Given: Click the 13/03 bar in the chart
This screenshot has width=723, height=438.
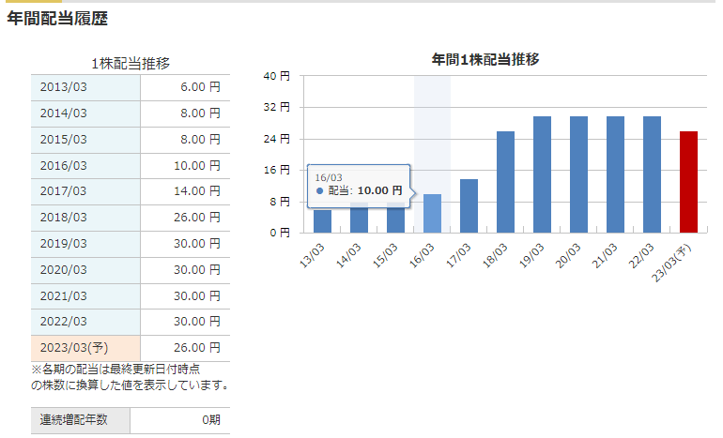Looking at the screenshot, I should pos(322,221).
